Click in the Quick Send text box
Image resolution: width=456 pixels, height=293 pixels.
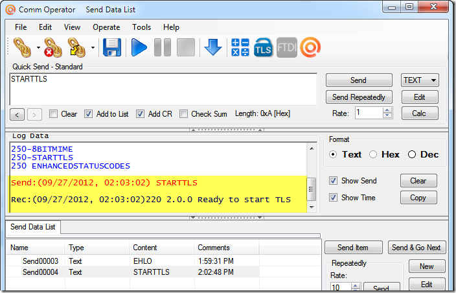pos(163,89)
